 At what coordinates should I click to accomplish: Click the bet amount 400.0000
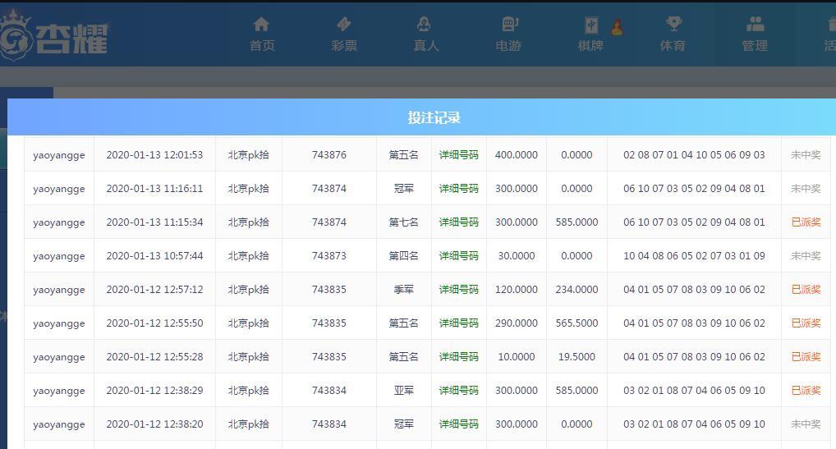pos(516,155)
